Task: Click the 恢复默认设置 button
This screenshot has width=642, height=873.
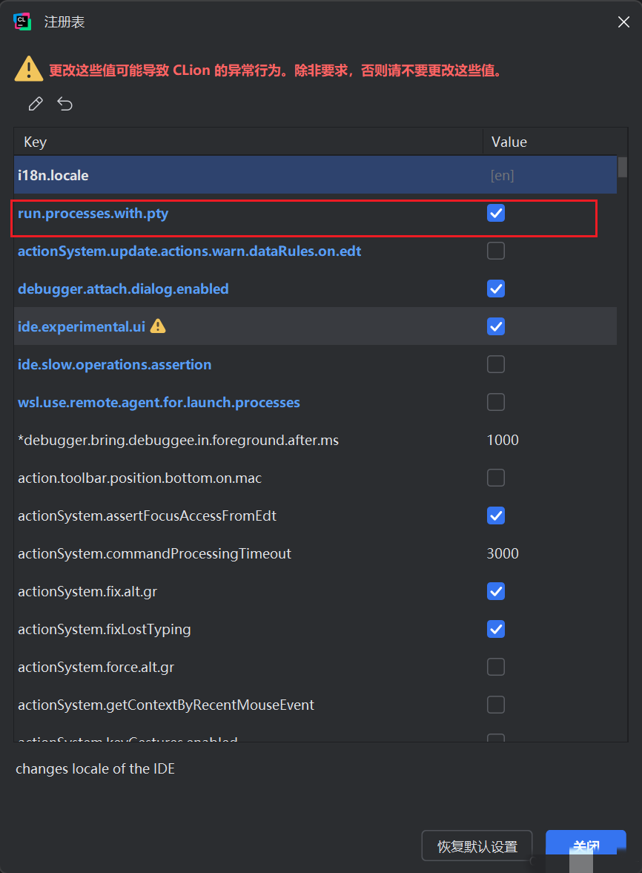Action: [477, 846]
